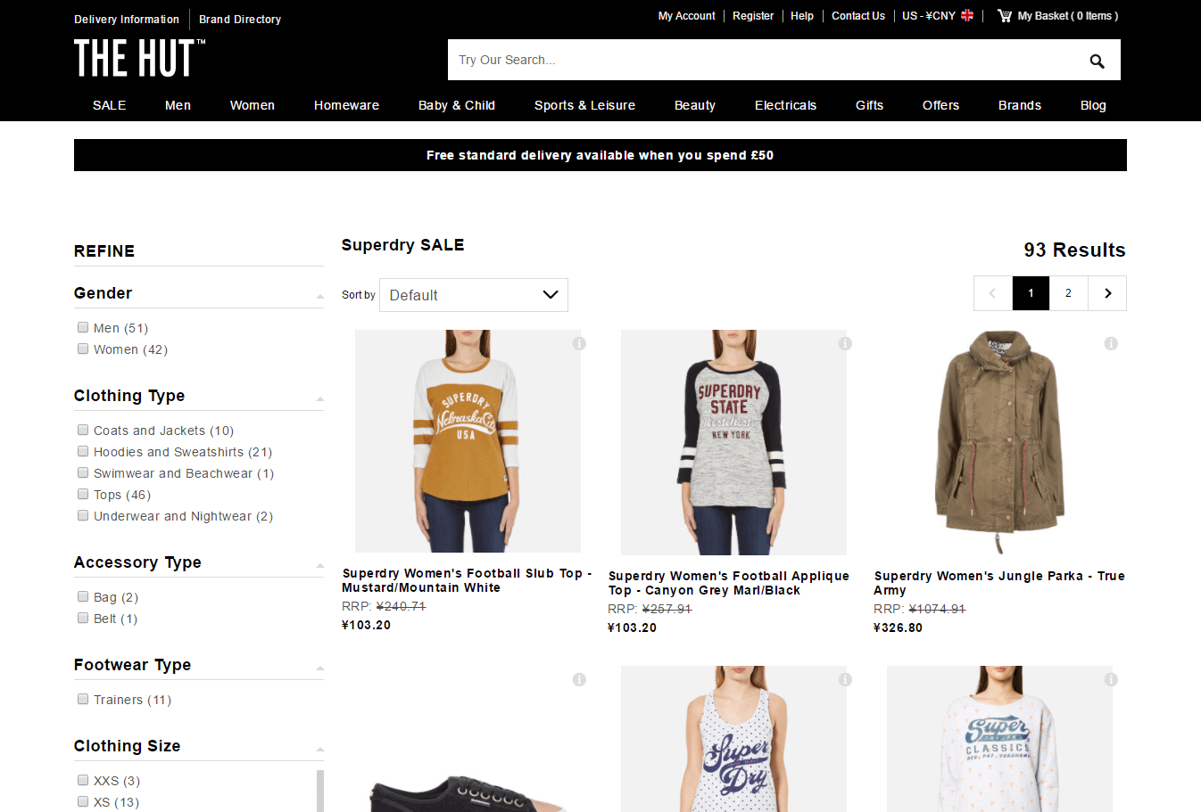The image size is (1201, 812).
Task: Open the Beauty menu
Action: [695, 105]
